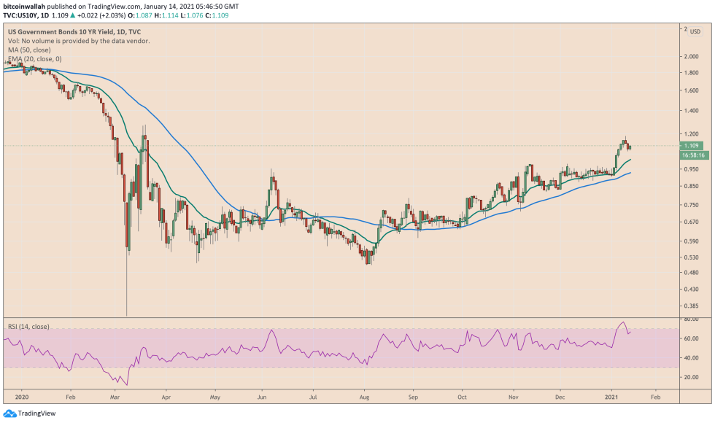Image resolution: width=715 pixels, height=423 pixels.
Task: Click the TradingView logo icon bottom left
Action: coord(9,413)
